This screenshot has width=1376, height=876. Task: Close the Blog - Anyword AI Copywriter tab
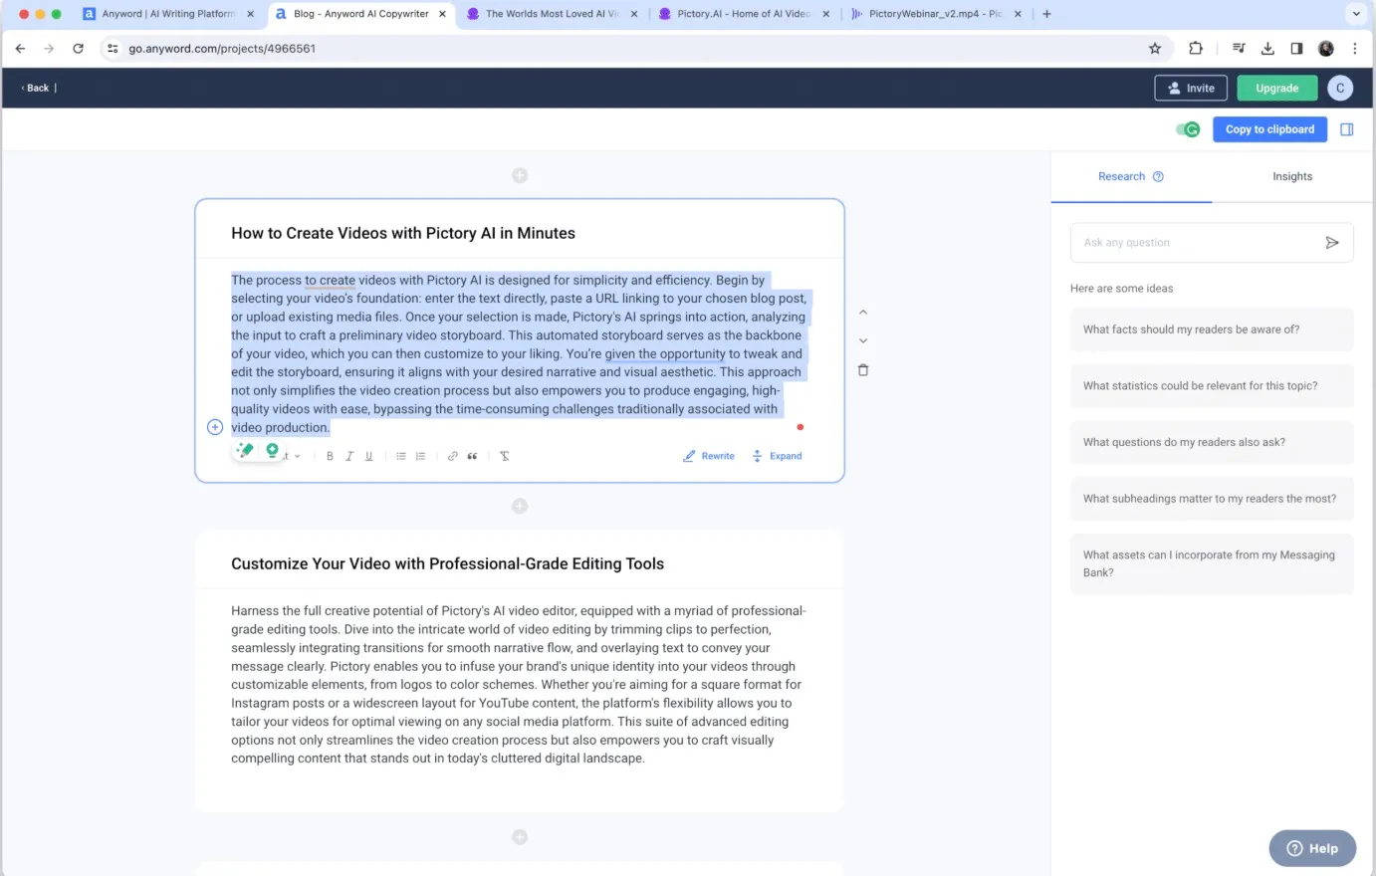click(x=442, y=14)
